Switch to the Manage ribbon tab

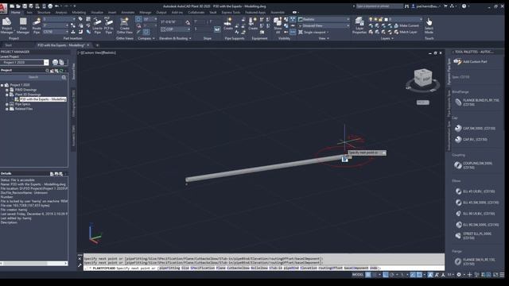(145, 13)
